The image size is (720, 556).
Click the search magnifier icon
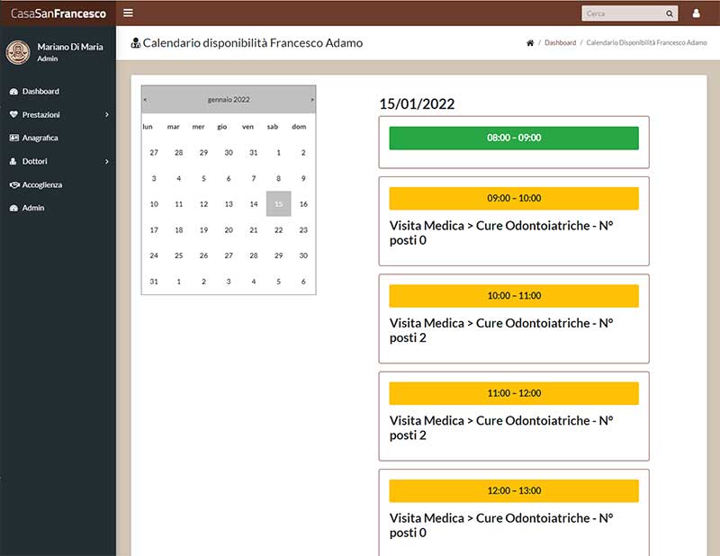(x=670, y=13)
